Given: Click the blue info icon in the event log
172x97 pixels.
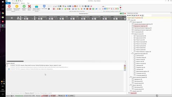Looking at the screenshot, I should pyautogui.click(x=9, y=69).
